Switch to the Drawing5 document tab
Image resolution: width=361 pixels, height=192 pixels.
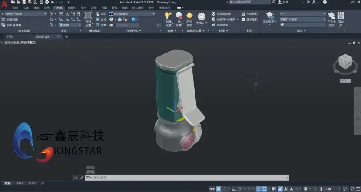(x=43, y=36)
